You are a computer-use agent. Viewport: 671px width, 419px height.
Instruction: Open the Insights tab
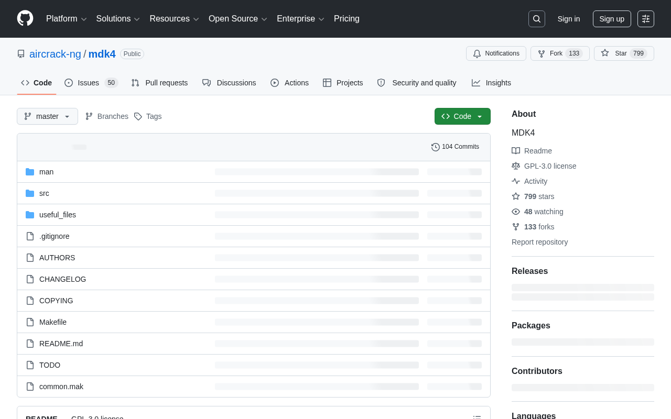[x=491, y=83]
